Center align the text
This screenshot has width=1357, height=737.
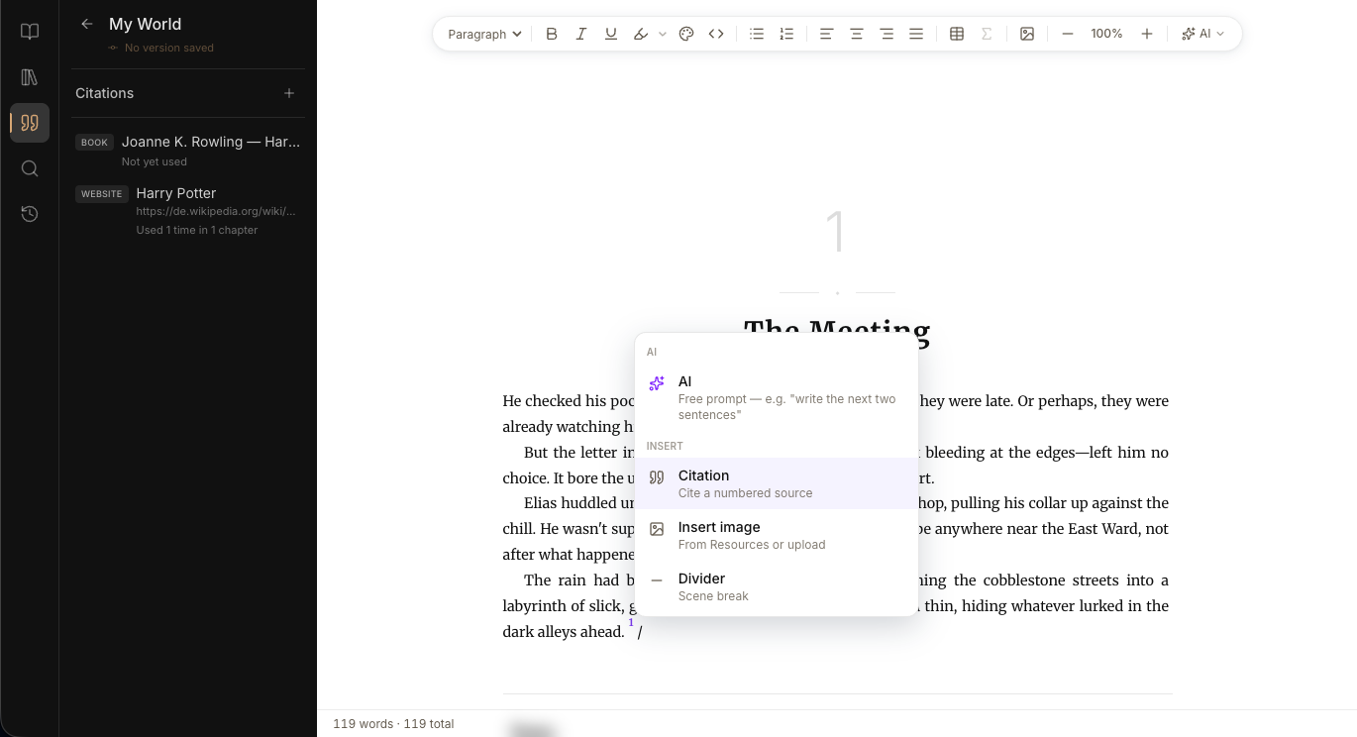click(x=857, y=34)
